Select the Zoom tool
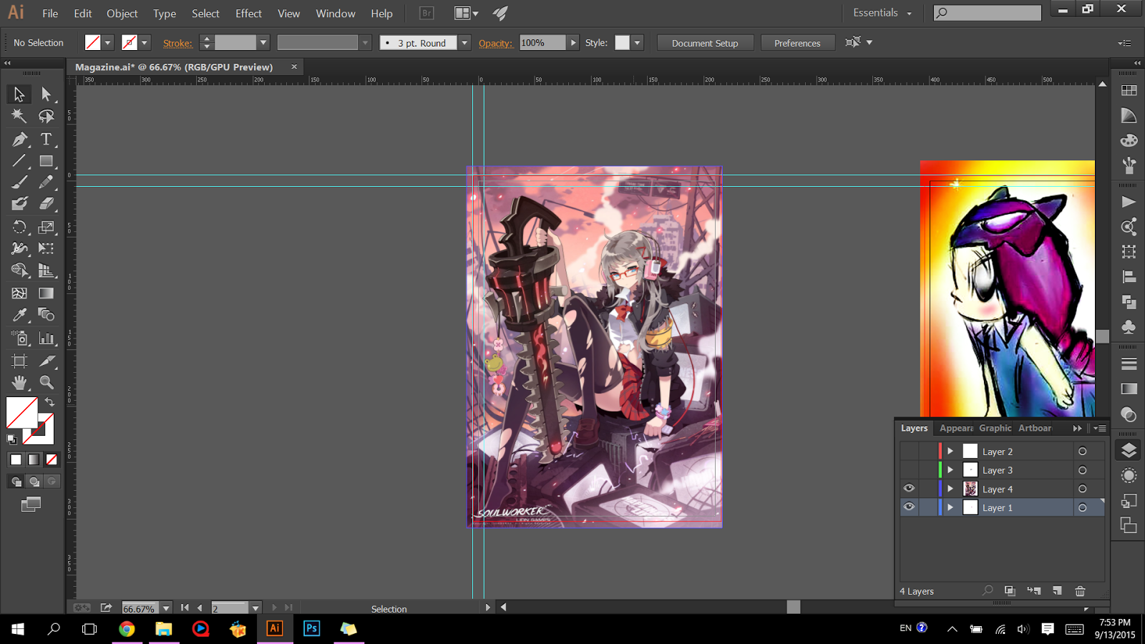Viewport: 1145px width, 644px height. point(47,383)
